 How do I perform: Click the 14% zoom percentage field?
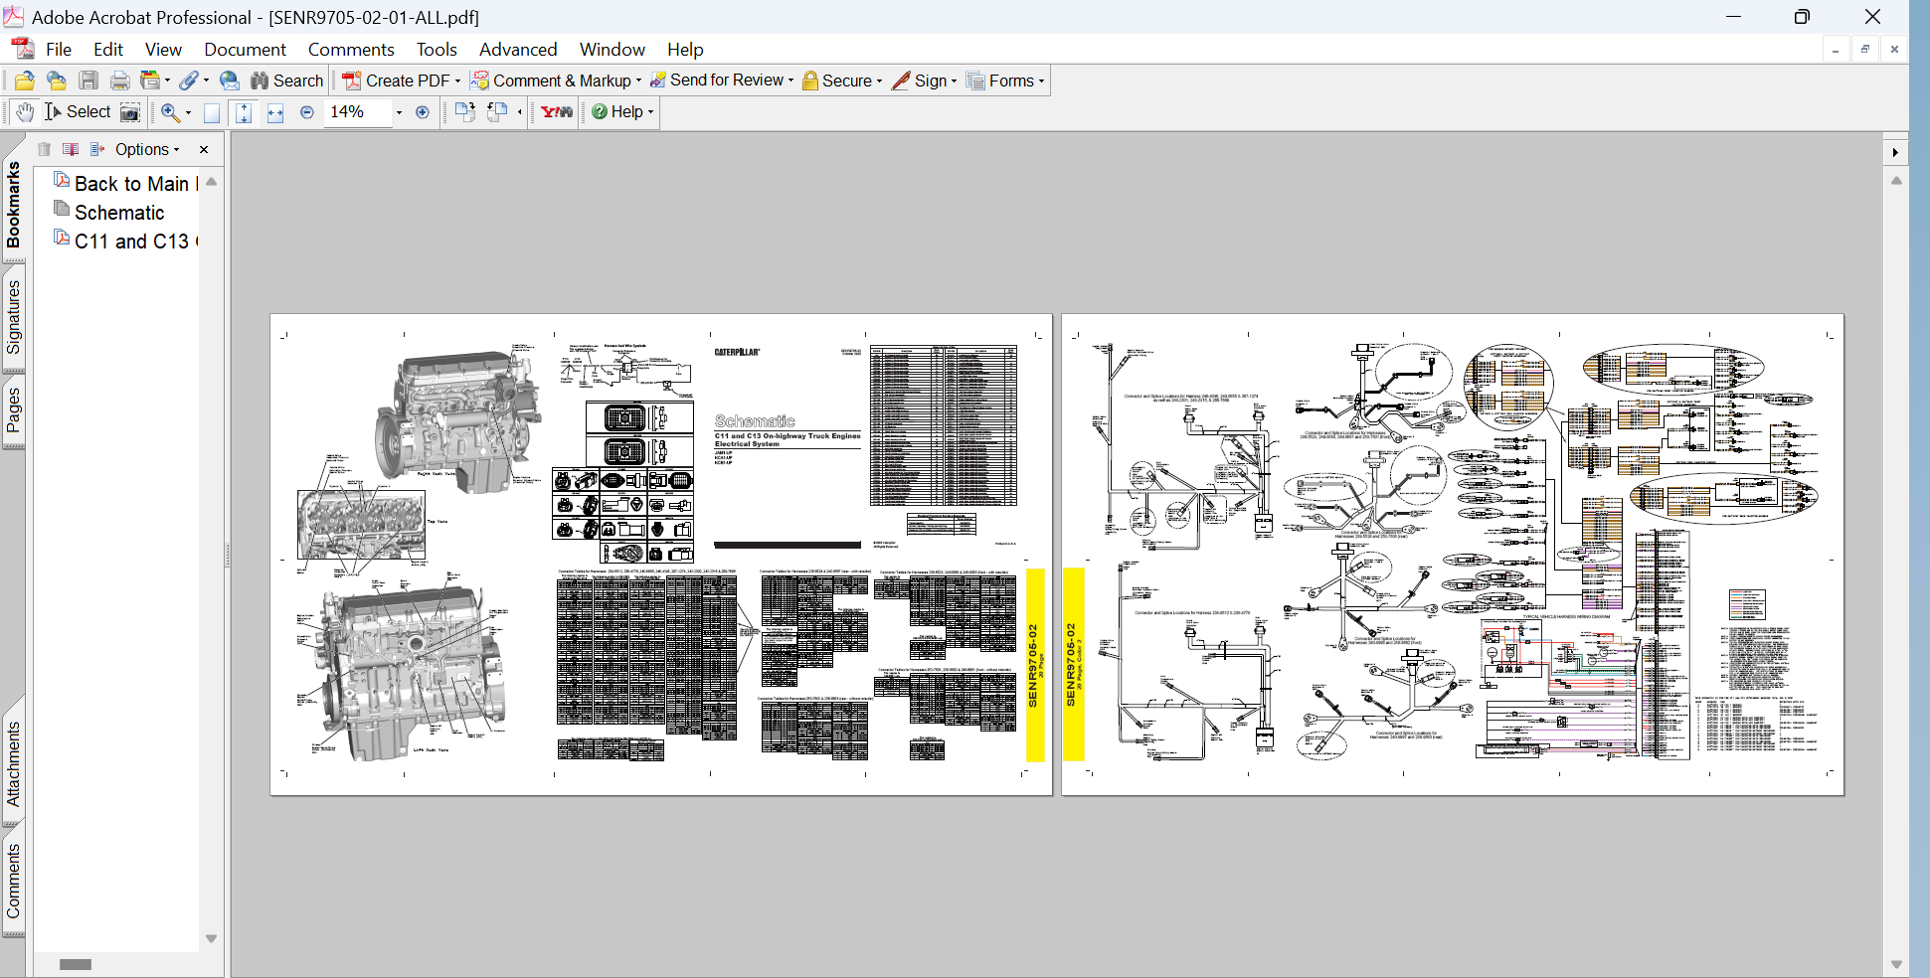pyautogui.click(x=358, y=112)
